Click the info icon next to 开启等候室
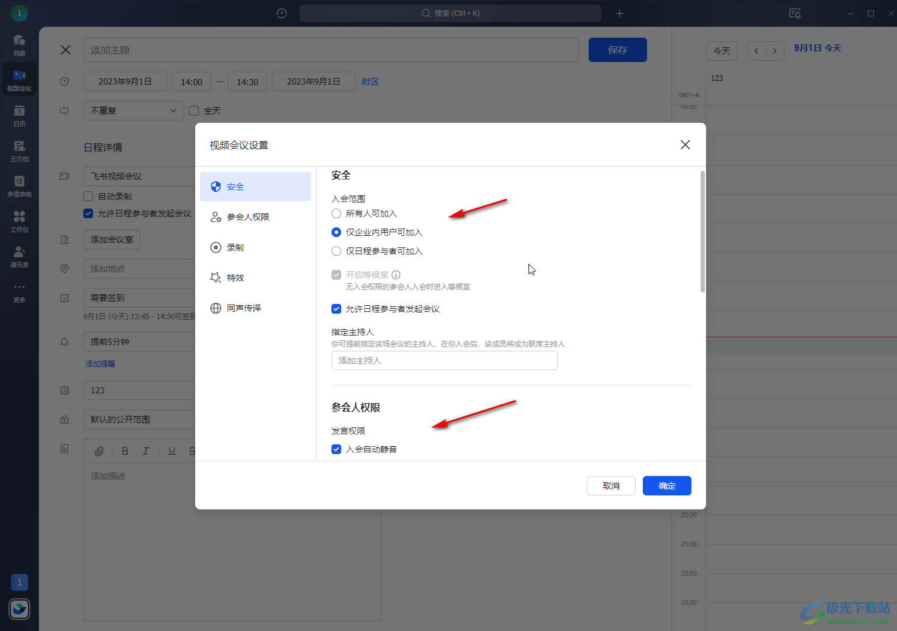Image resolution: width=897 pixels, height=631 pixels. pos(396,275)
